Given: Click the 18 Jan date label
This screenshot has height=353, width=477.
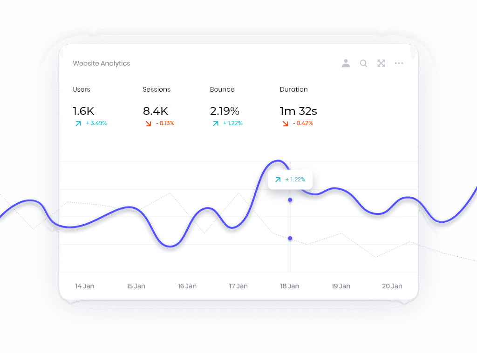Looking at the screenshot, I should [290, 286].
